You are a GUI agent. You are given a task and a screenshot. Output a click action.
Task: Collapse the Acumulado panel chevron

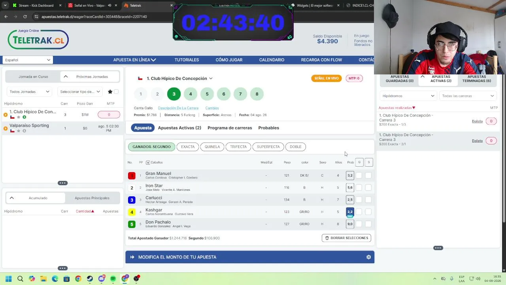11,198
